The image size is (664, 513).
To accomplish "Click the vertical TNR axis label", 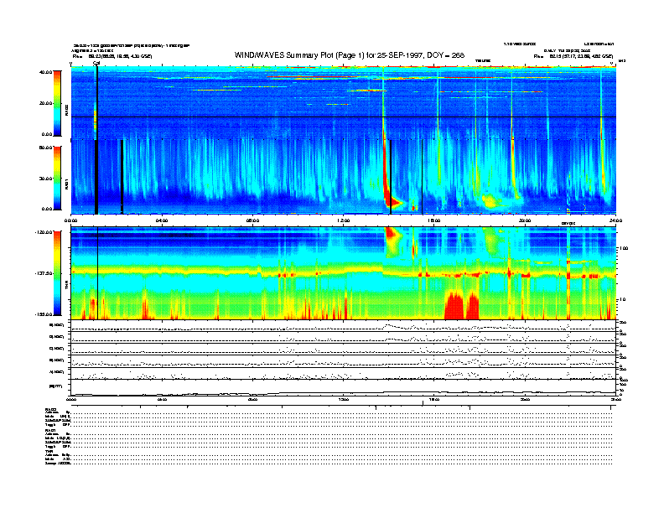I will coord(66,287).
